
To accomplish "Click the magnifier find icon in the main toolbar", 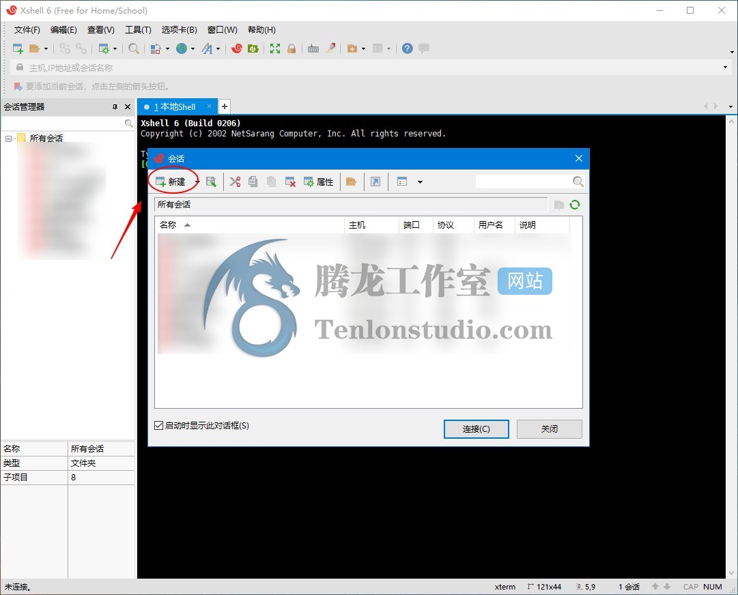I will tap(134, 48).
